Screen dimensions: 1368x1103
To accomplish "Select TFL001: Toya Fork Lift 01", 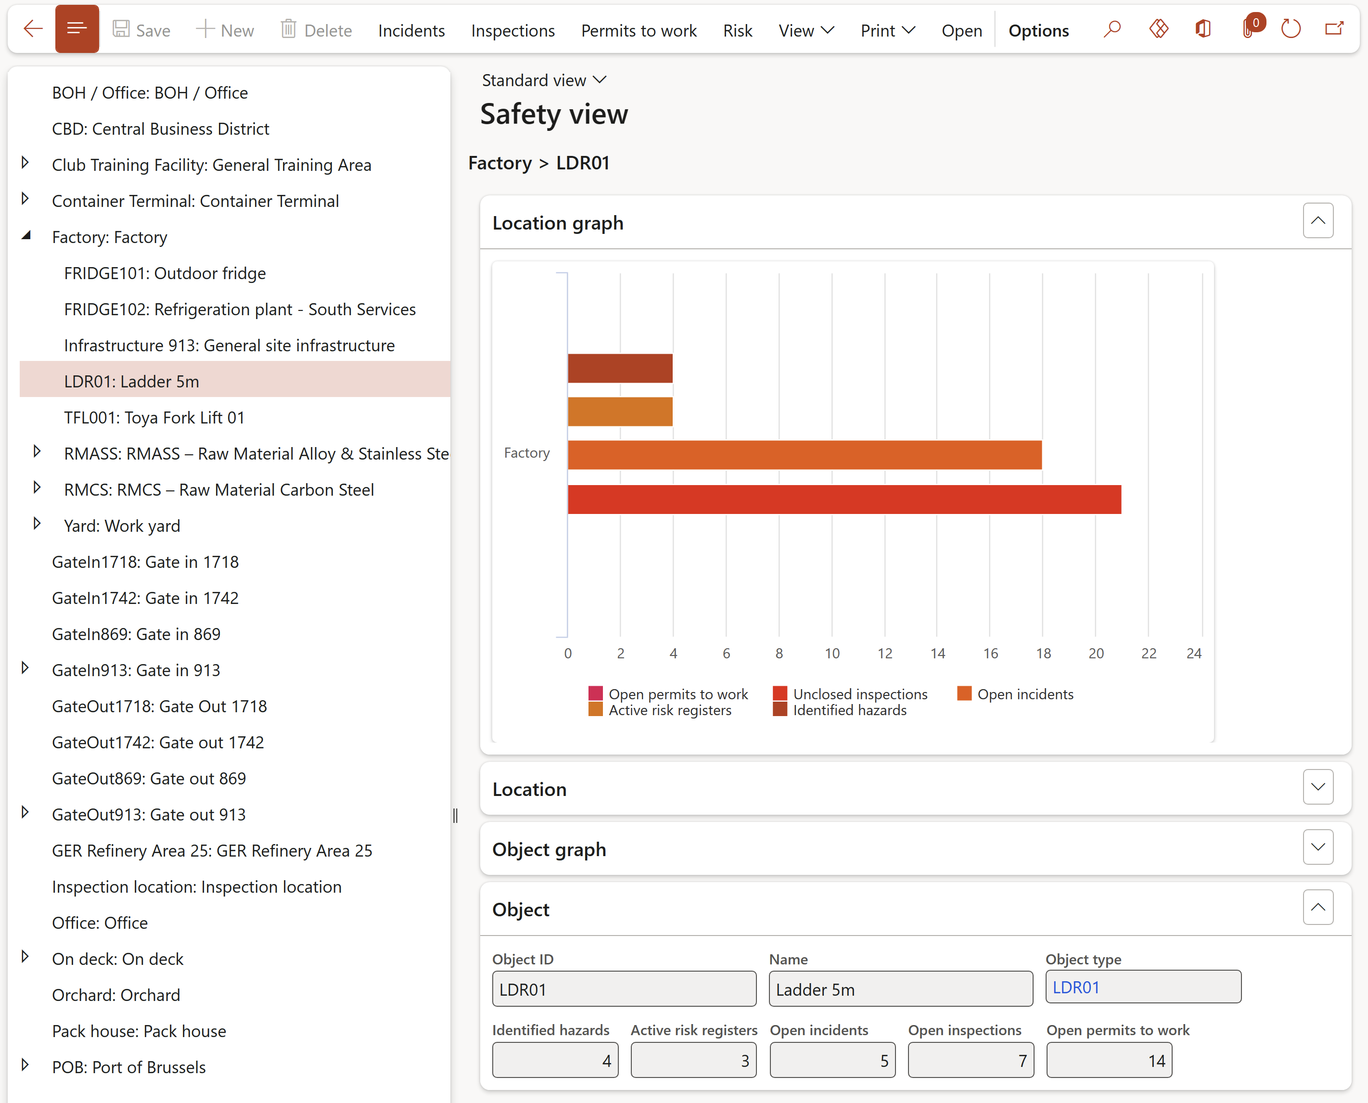I will [x=154, y=417].
